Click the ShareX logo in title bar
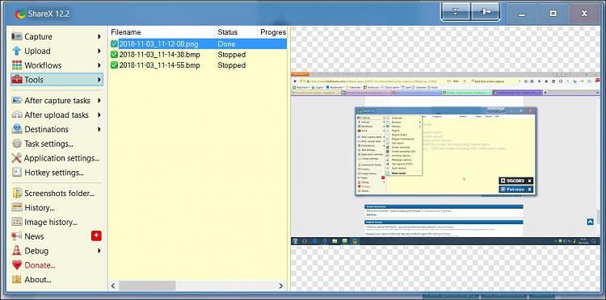606x300 pixels. pyautogui.click(x=20, y=15)
